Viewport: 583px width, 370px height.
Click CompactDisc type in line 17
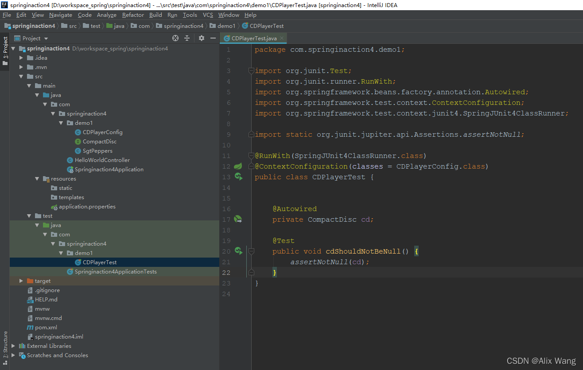(x=332, y=220)
